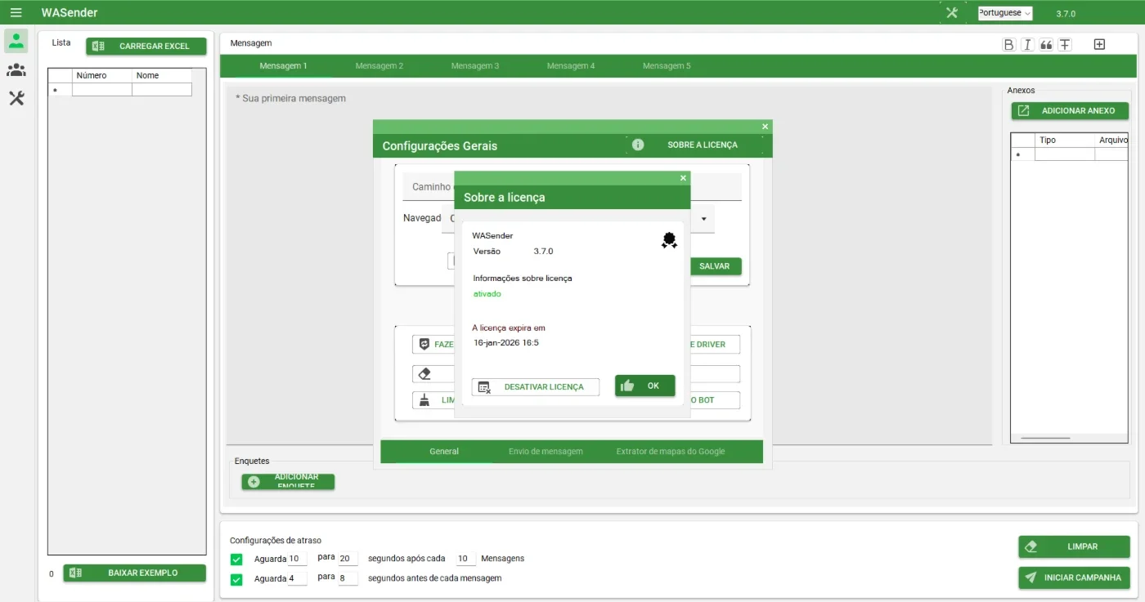1145x602 pixels.
Task: Expand the browser dropdown arrow
Action: pyautogui.click(x=703, y=219)
